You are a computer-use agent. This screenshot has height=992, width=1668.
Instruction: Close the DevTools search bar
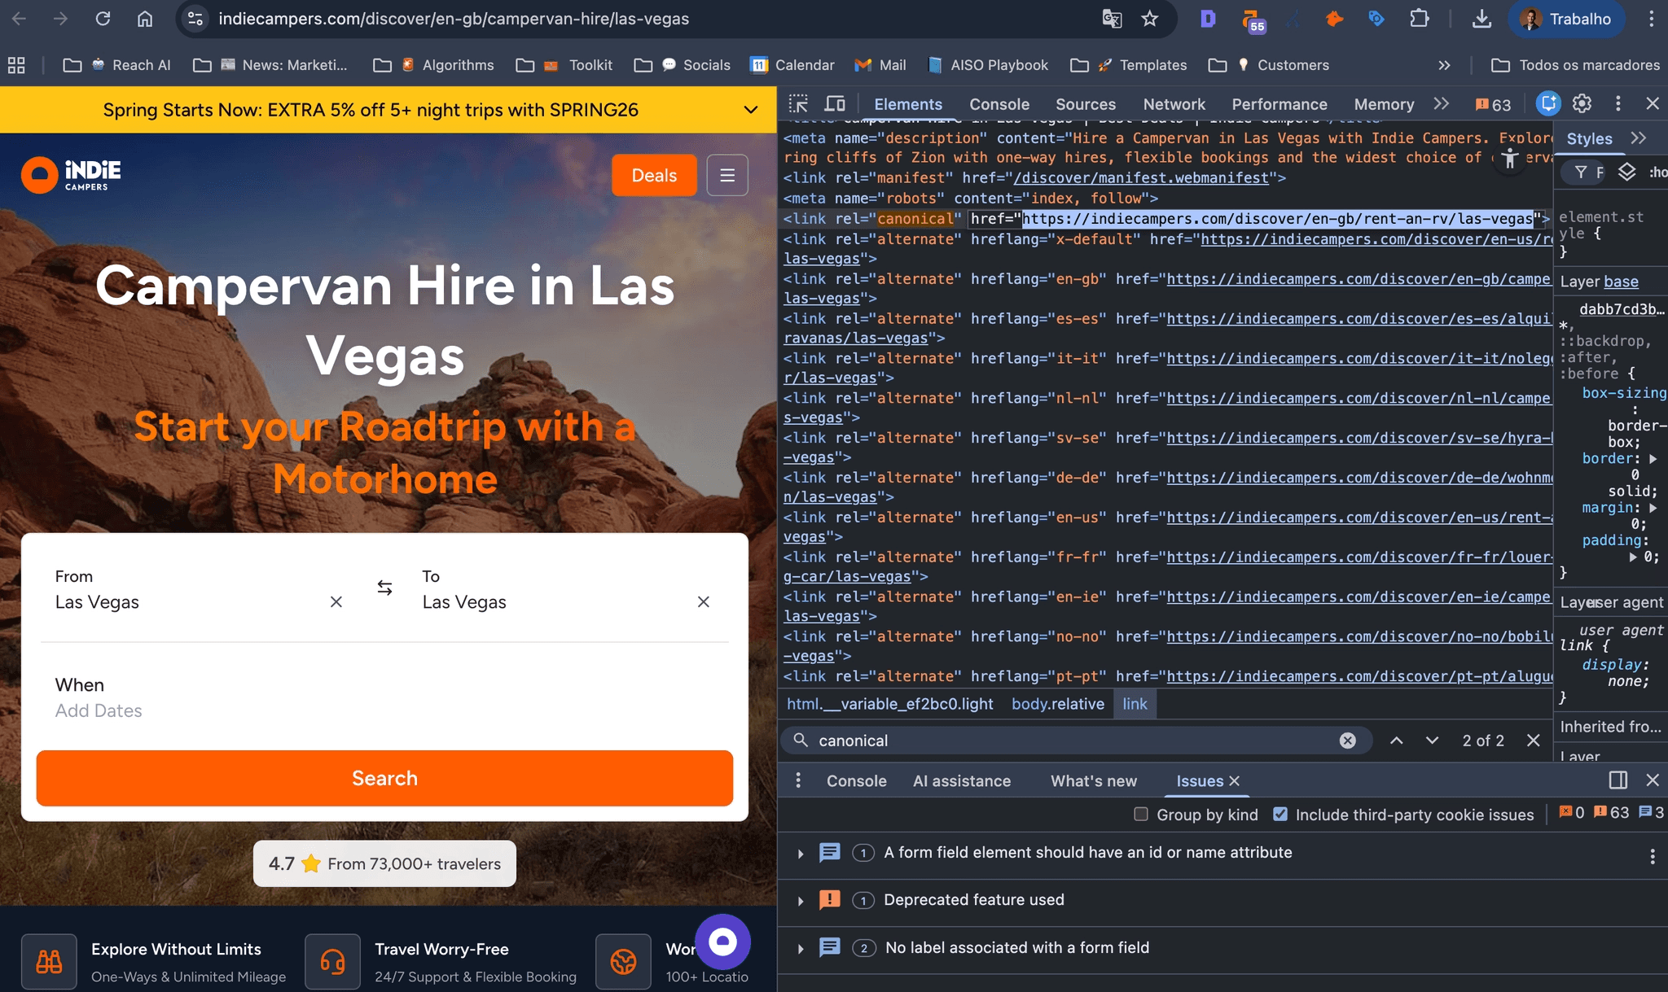(x=1533, y=741)
